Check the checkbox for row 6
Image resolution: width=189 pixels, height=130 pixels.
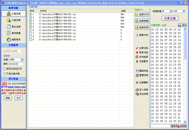31,30
